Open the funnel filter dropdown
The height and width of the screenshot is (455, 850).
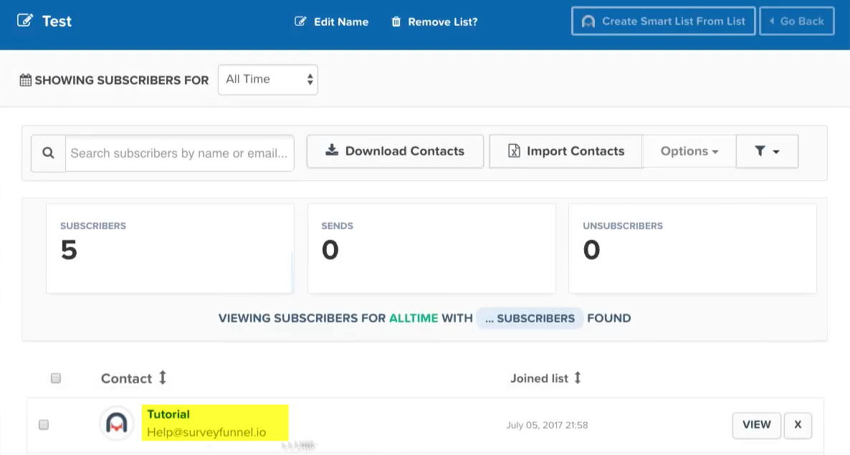click(766, 151)
